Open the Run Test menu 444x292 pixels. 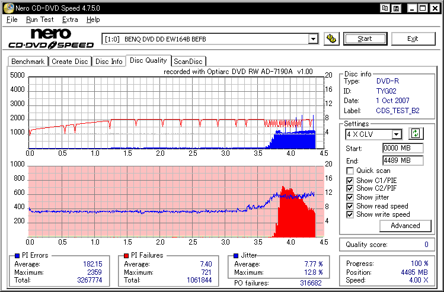point(40,20)
